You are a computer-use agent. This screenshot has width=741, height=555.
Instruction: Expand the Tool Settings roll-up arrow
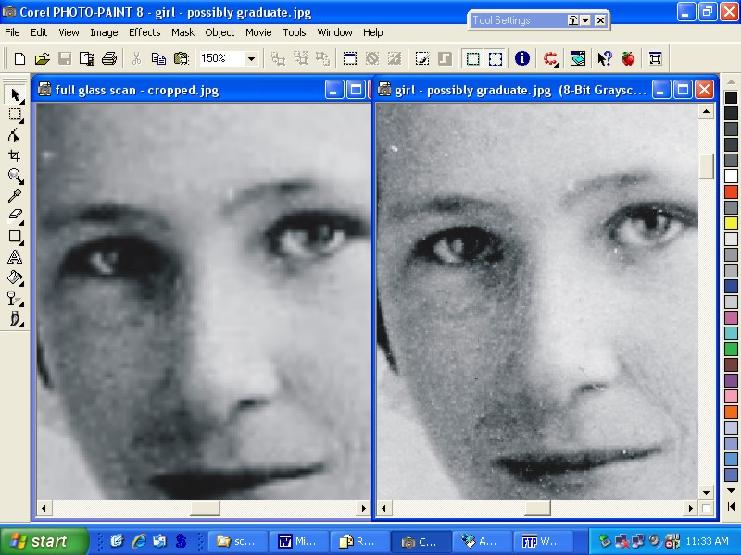point(586,19)
